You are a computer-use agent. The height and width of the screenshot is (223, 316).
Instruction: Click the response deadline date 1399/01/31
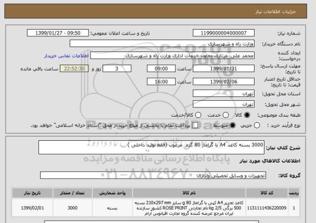(223, 68)
